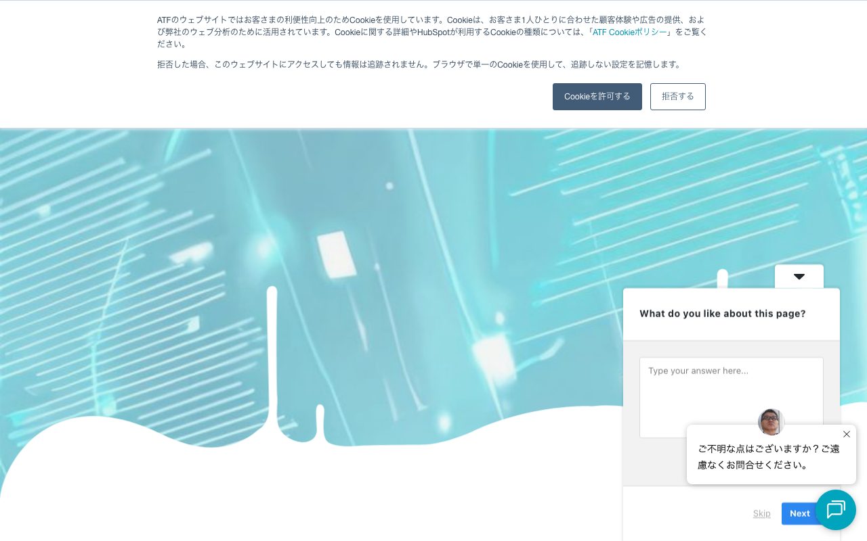867x541 pixels.
Task: Click the chat agent avatar photo
Action: 771,422
